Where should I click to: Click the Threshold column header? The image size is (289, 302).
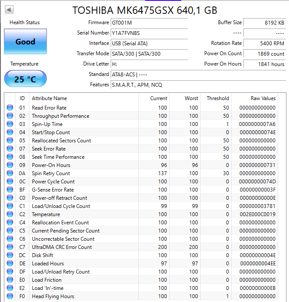click(218, 98)
